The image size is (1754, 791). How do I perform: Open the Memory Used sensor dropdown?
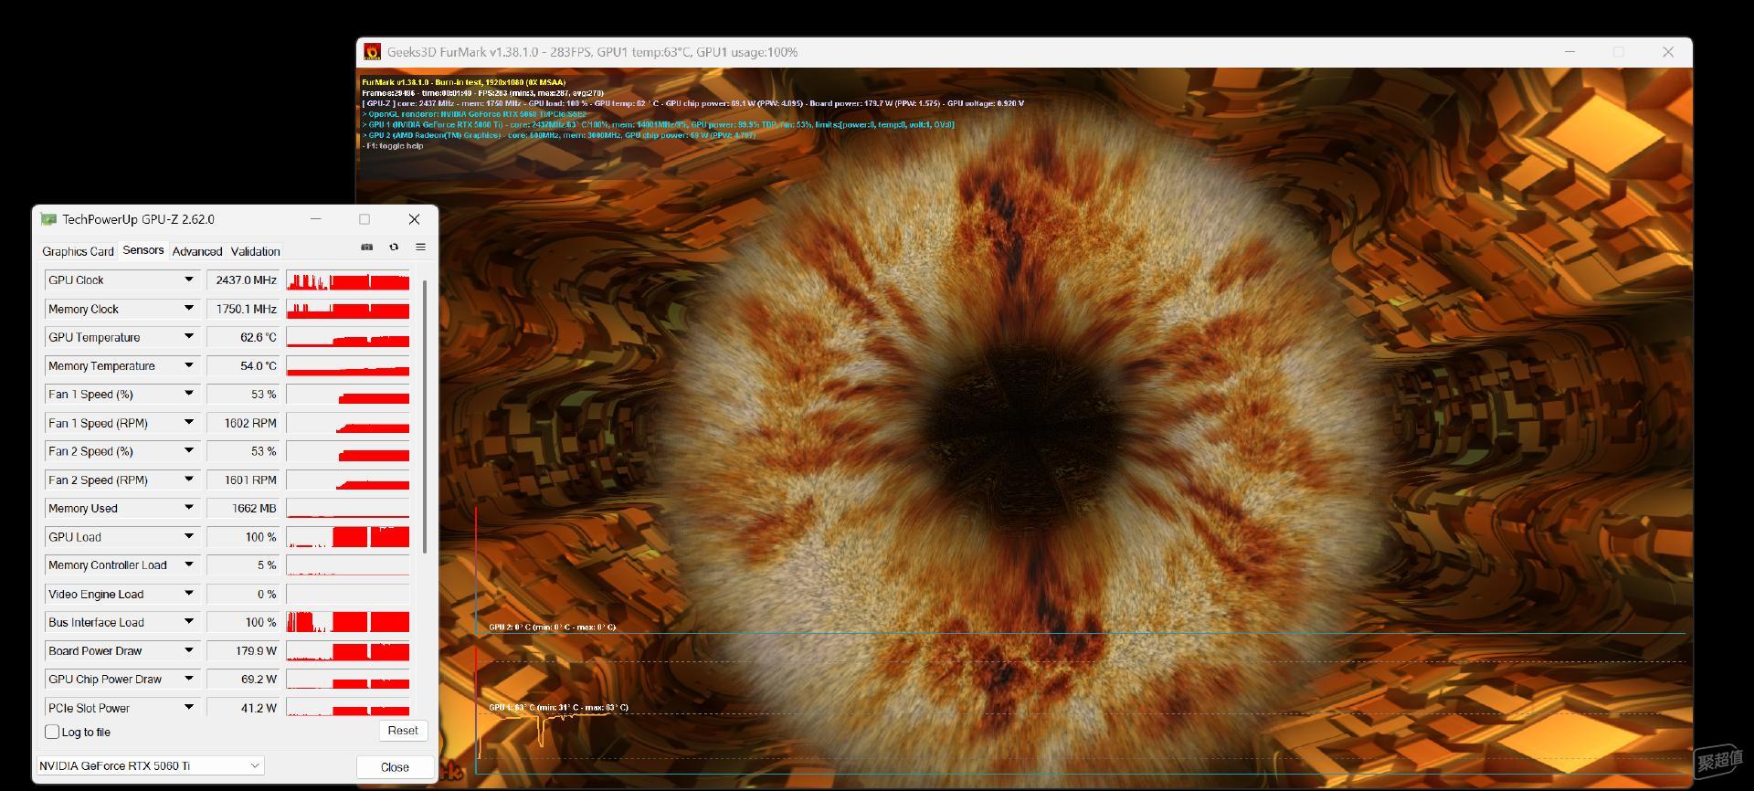[x=189, y=508]
